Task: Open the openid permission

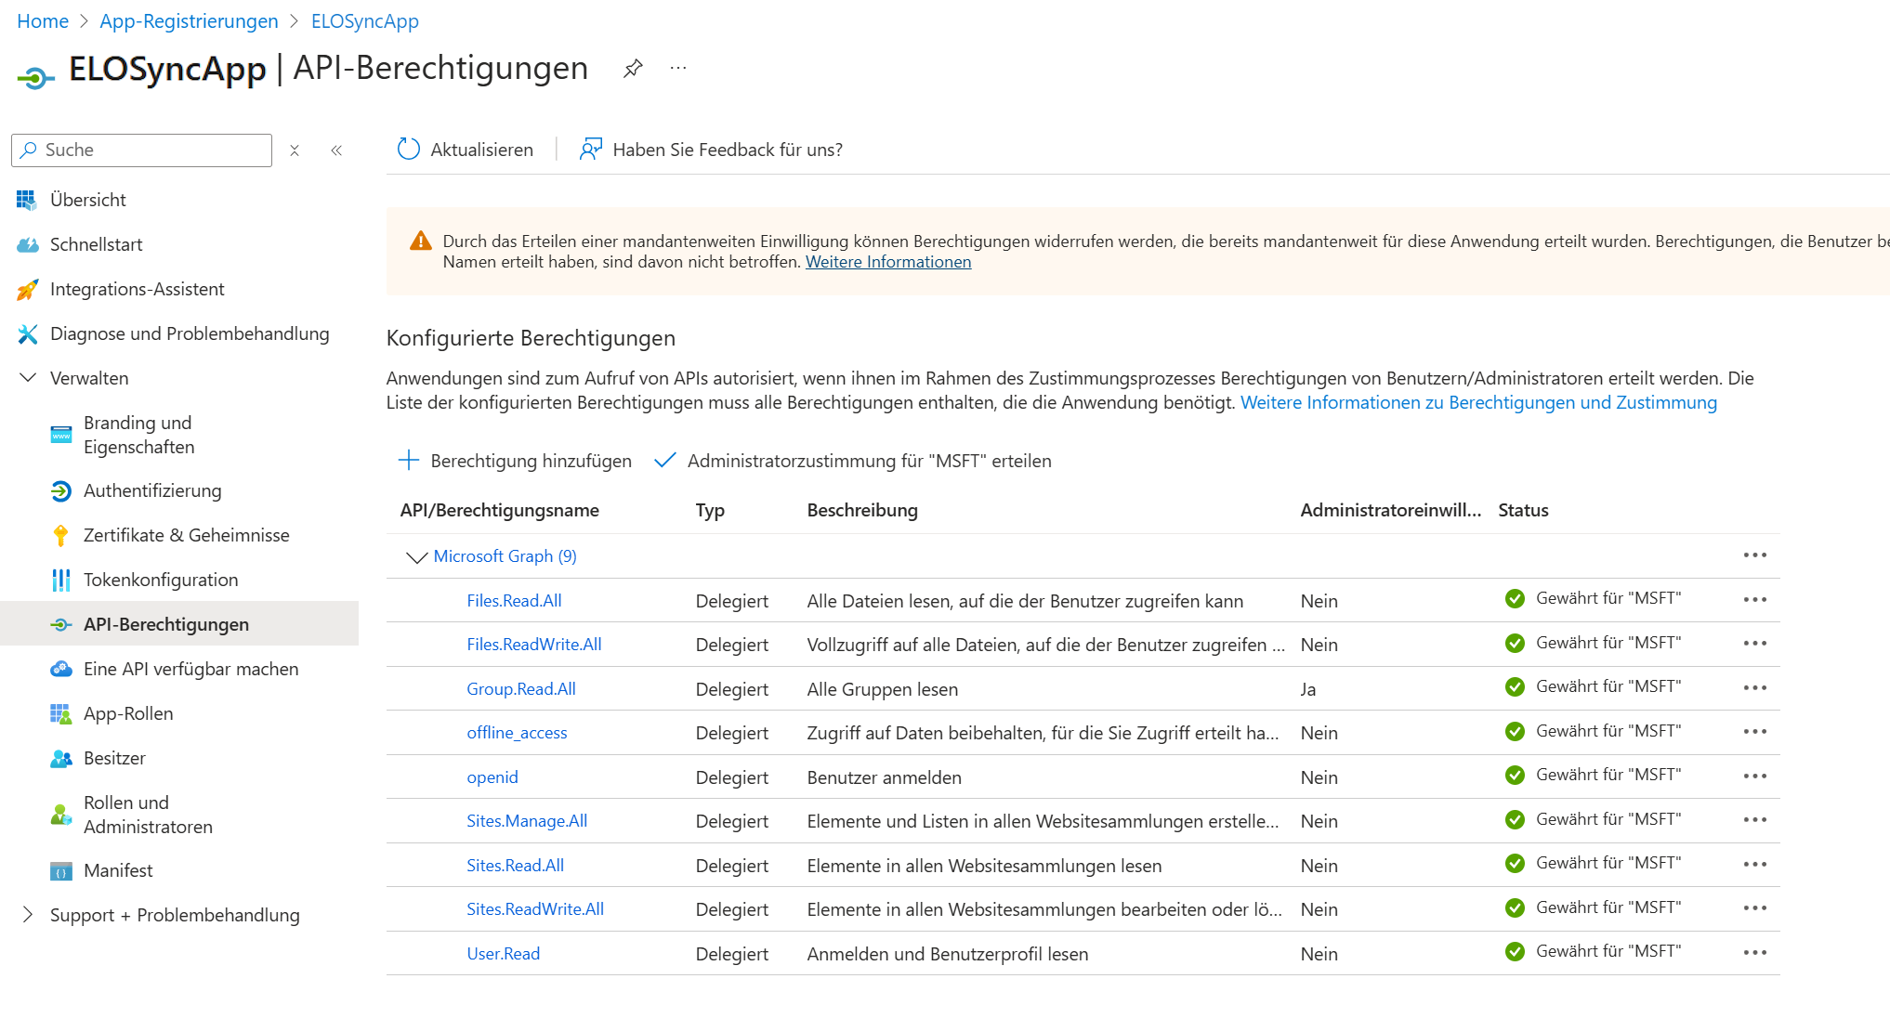Action: (492, 777)
